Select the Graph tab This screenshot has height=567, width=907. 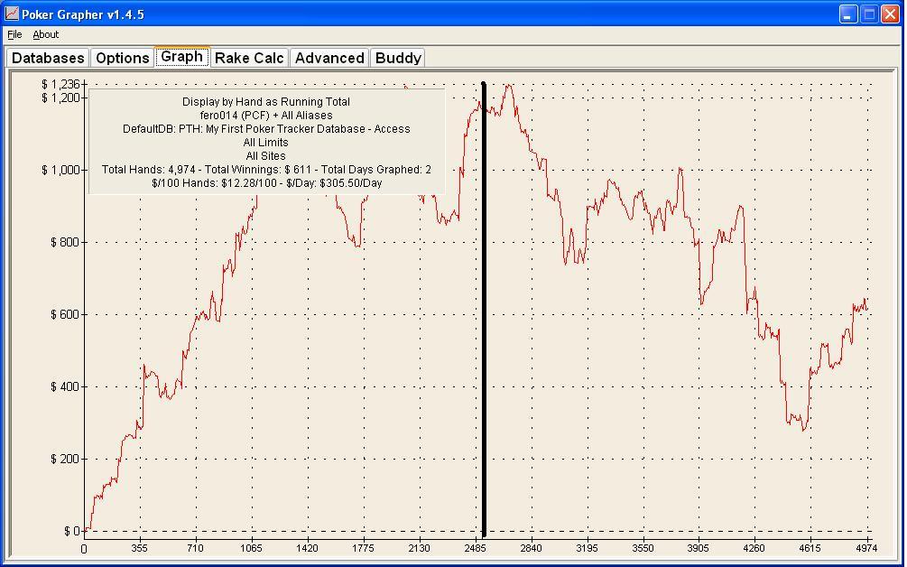[181, 57]
